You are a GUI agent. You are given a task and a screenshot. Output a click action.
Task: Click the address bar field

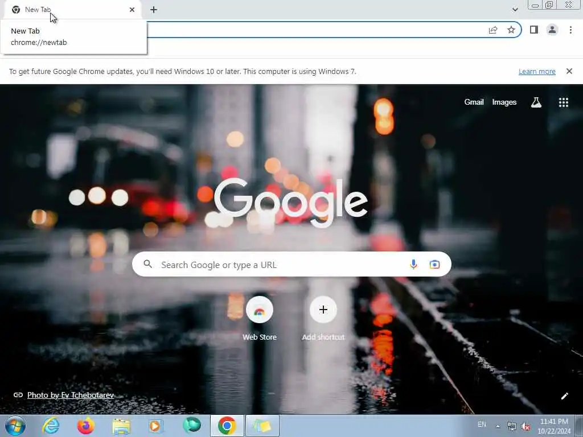pyautogui.click(x=316, y=30)
